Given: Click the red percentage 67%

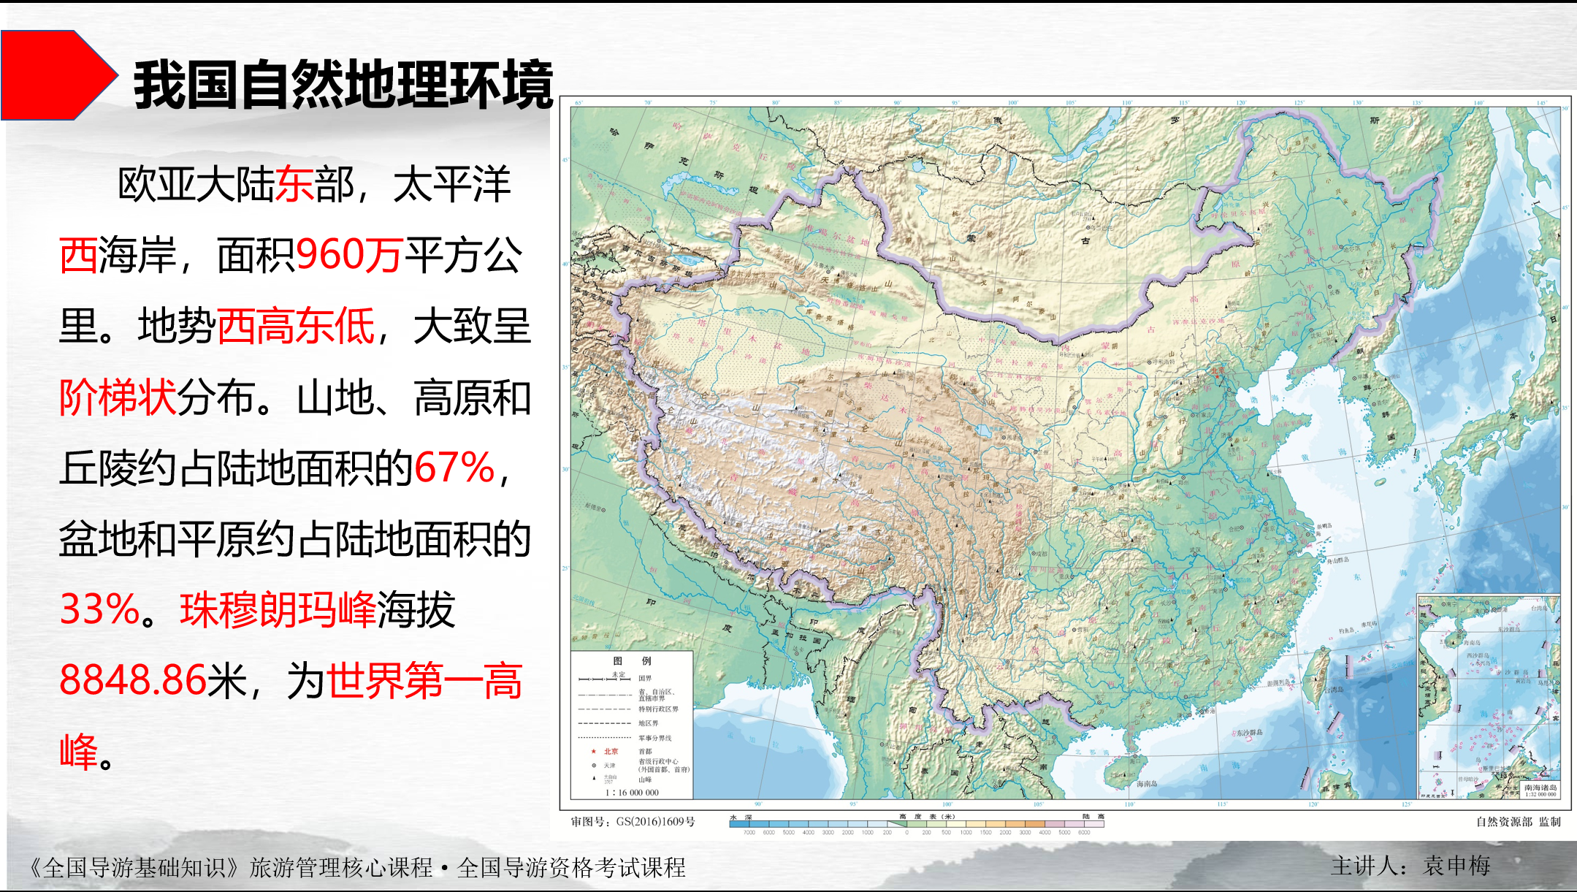Looking at the screenshot, I should click(454, 468).
